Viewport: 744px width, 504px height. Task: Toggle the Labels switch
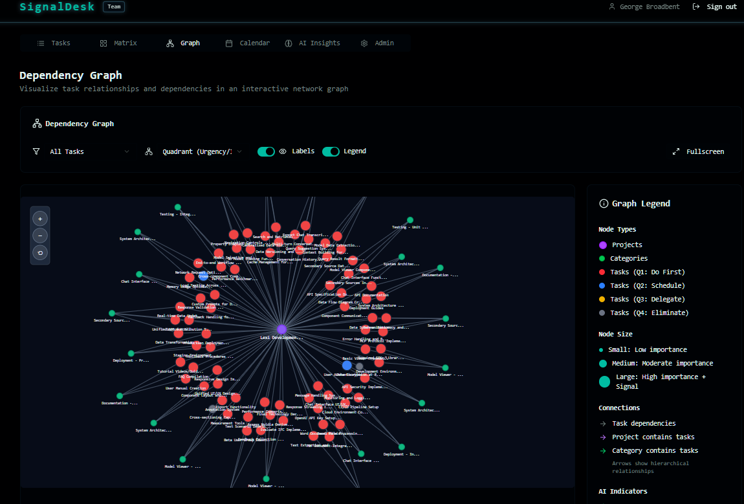click(x=266, y=151)
